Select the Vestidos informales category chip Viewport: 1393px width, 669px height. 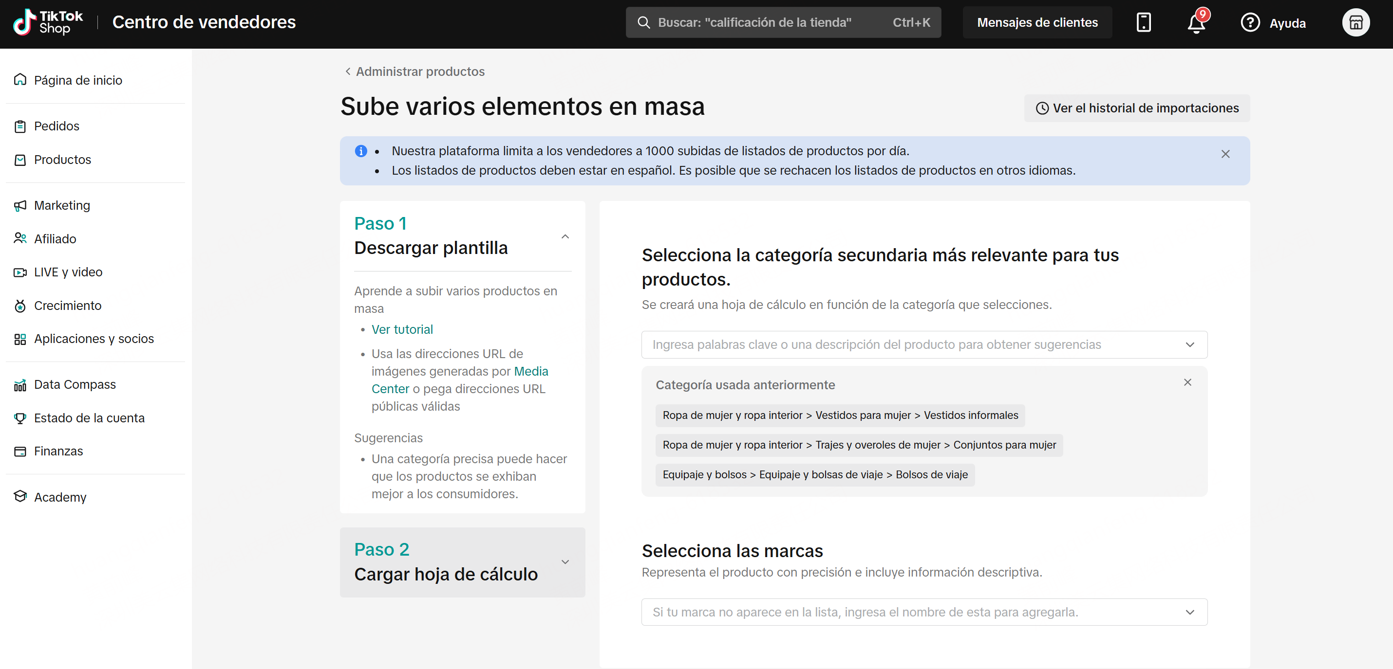tap(840, 416)
